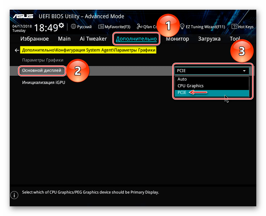Go back using the left arrow icon

(17, 50)
